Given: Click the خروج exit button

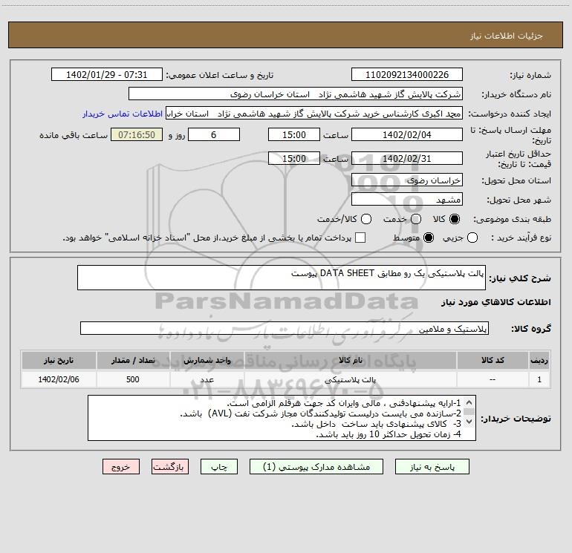Looking at the screenshot, I should pyautogui.click(x=121, y=467).
